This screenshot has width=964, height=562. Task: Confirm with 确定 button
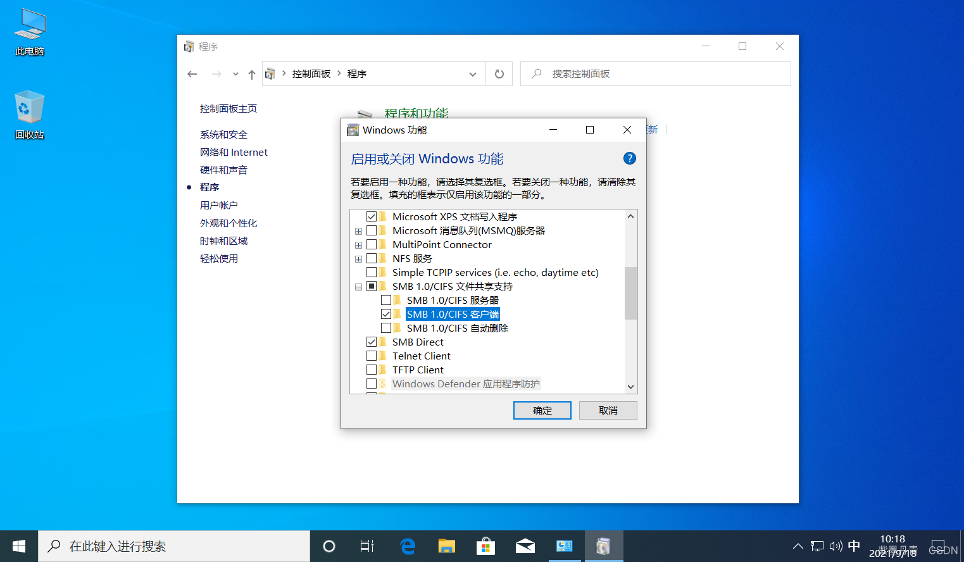(x=542, y=410)
